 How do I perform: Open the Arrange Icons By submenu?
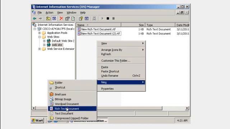[121, 50]
